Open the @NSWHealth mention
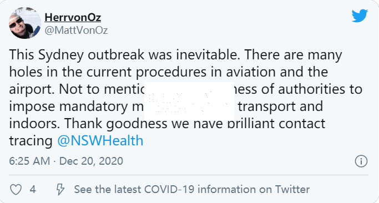 point(100,141)
